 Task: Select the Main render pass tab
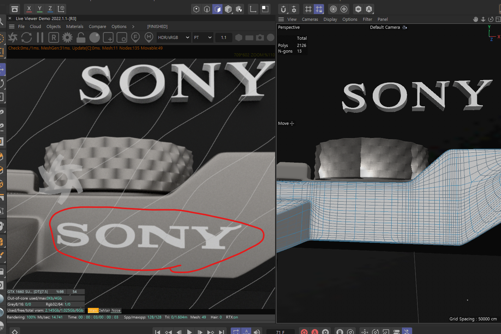[93, 310]
